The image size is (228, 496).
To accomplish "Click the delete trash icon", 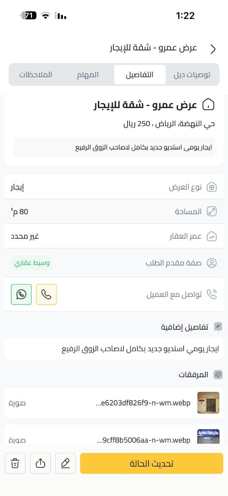I will click(15, 463).
